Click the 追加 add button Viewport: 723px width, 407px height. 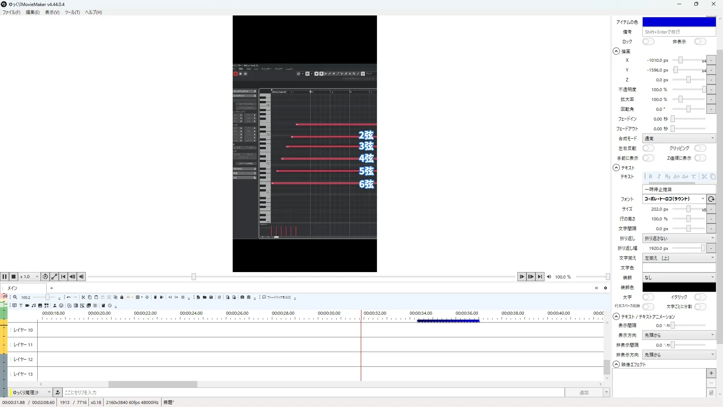coord(584,392)
